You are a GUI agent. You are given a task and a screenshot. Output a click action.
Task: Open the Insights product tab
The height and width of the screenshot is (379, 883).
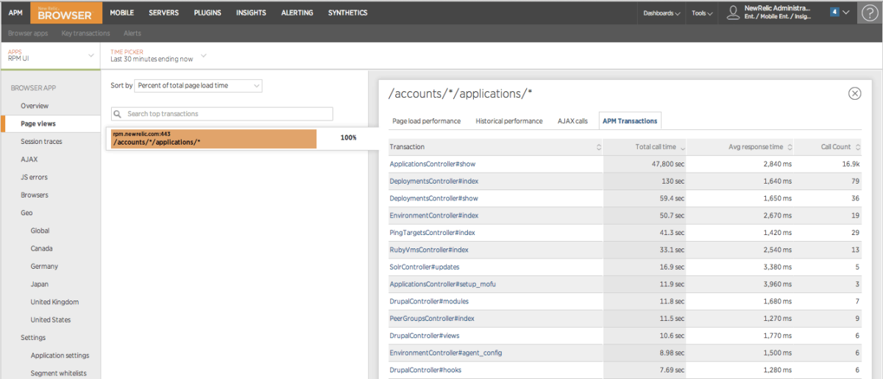251,12
